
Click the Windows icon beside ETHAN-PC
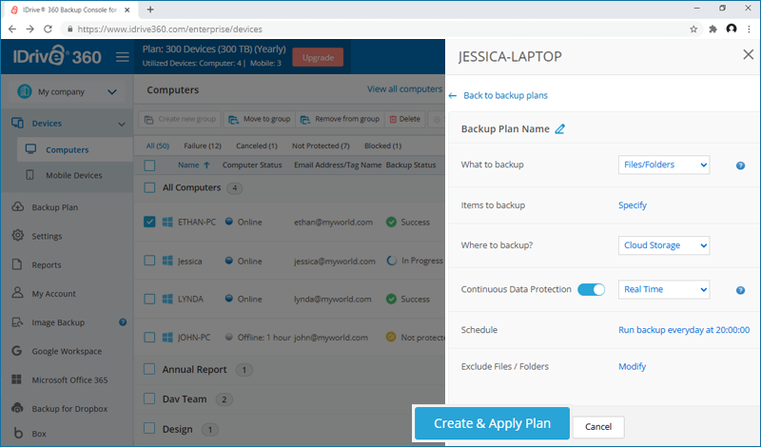[x=167, y=222]
